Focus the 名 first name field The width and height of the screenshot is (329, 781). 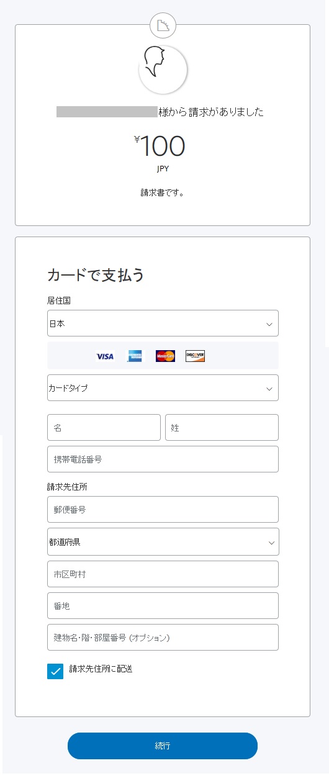pyautogui.click(x=104, y=428)
